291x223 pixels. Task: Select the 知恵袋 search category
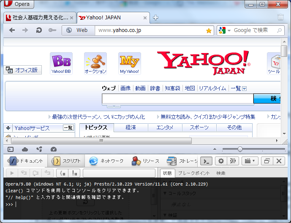coord(172,88)
